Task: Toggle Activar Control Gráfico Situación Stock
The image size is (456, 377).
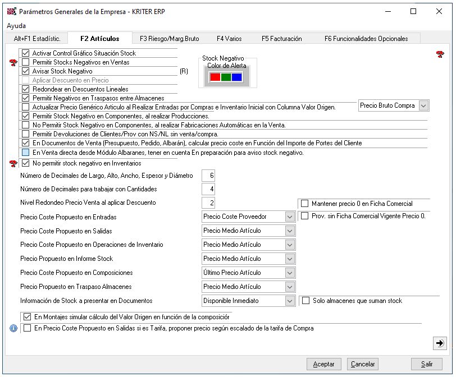Action: (26, 53)
